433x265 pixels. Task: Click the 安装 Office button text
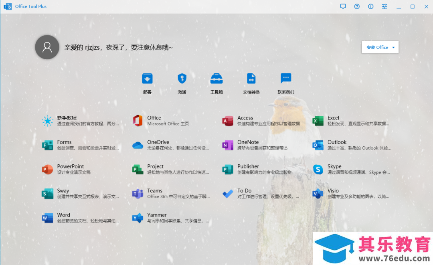point(377,47)
